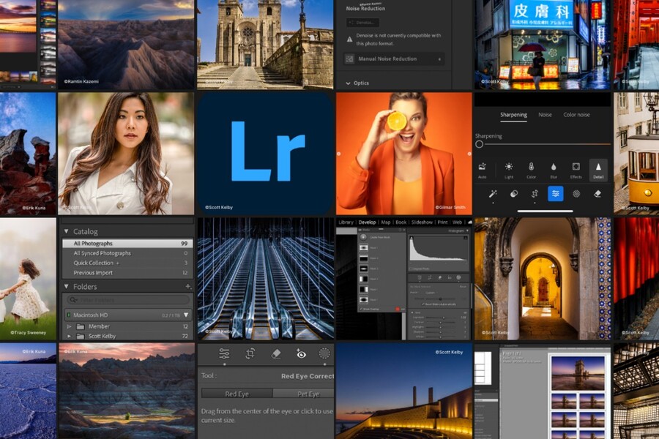Image resolution: width=659 pixels, height=439 pixels.
Task: Choose the Pet Eye option
Action: click(x=308, y=394)
